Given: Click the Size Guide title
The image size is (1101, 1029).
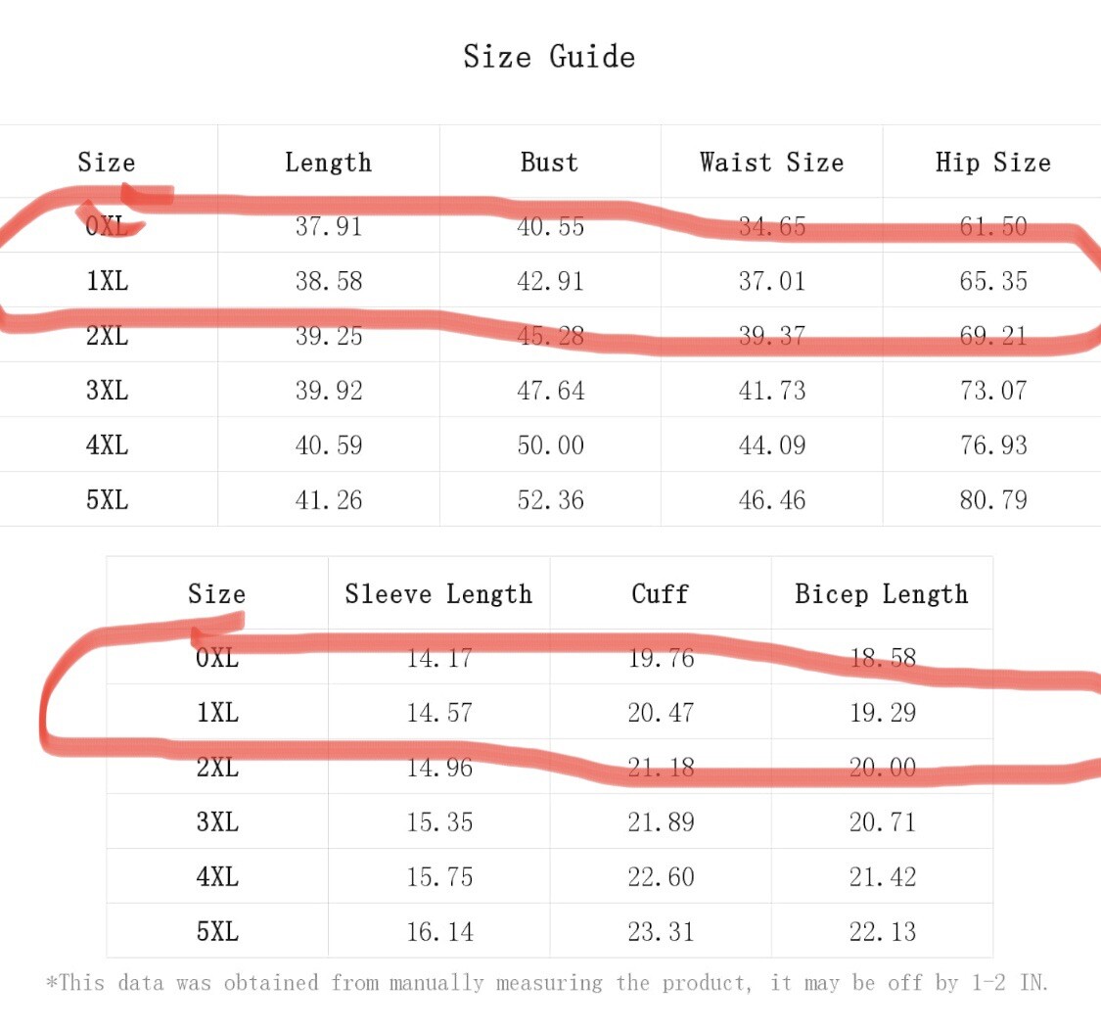Looking at the screenshot, I should point(549,57).
